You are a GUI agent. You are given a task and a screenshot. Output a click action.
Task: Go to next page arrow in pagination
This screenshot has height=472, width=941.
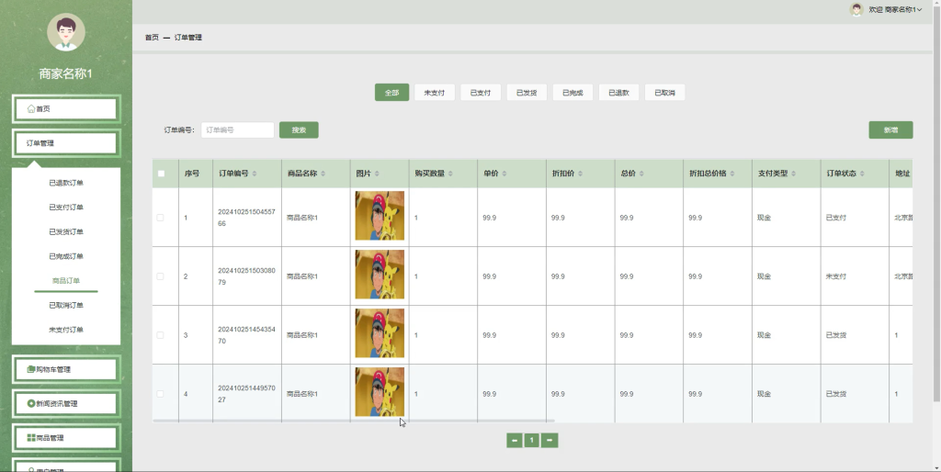tap(550, 441)
